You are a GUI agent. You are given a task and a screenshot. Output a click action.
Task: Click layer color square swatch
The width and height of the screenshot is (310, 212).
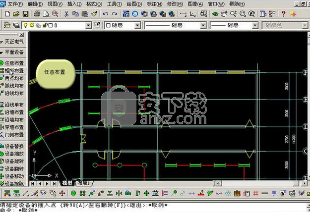point(51,25)
